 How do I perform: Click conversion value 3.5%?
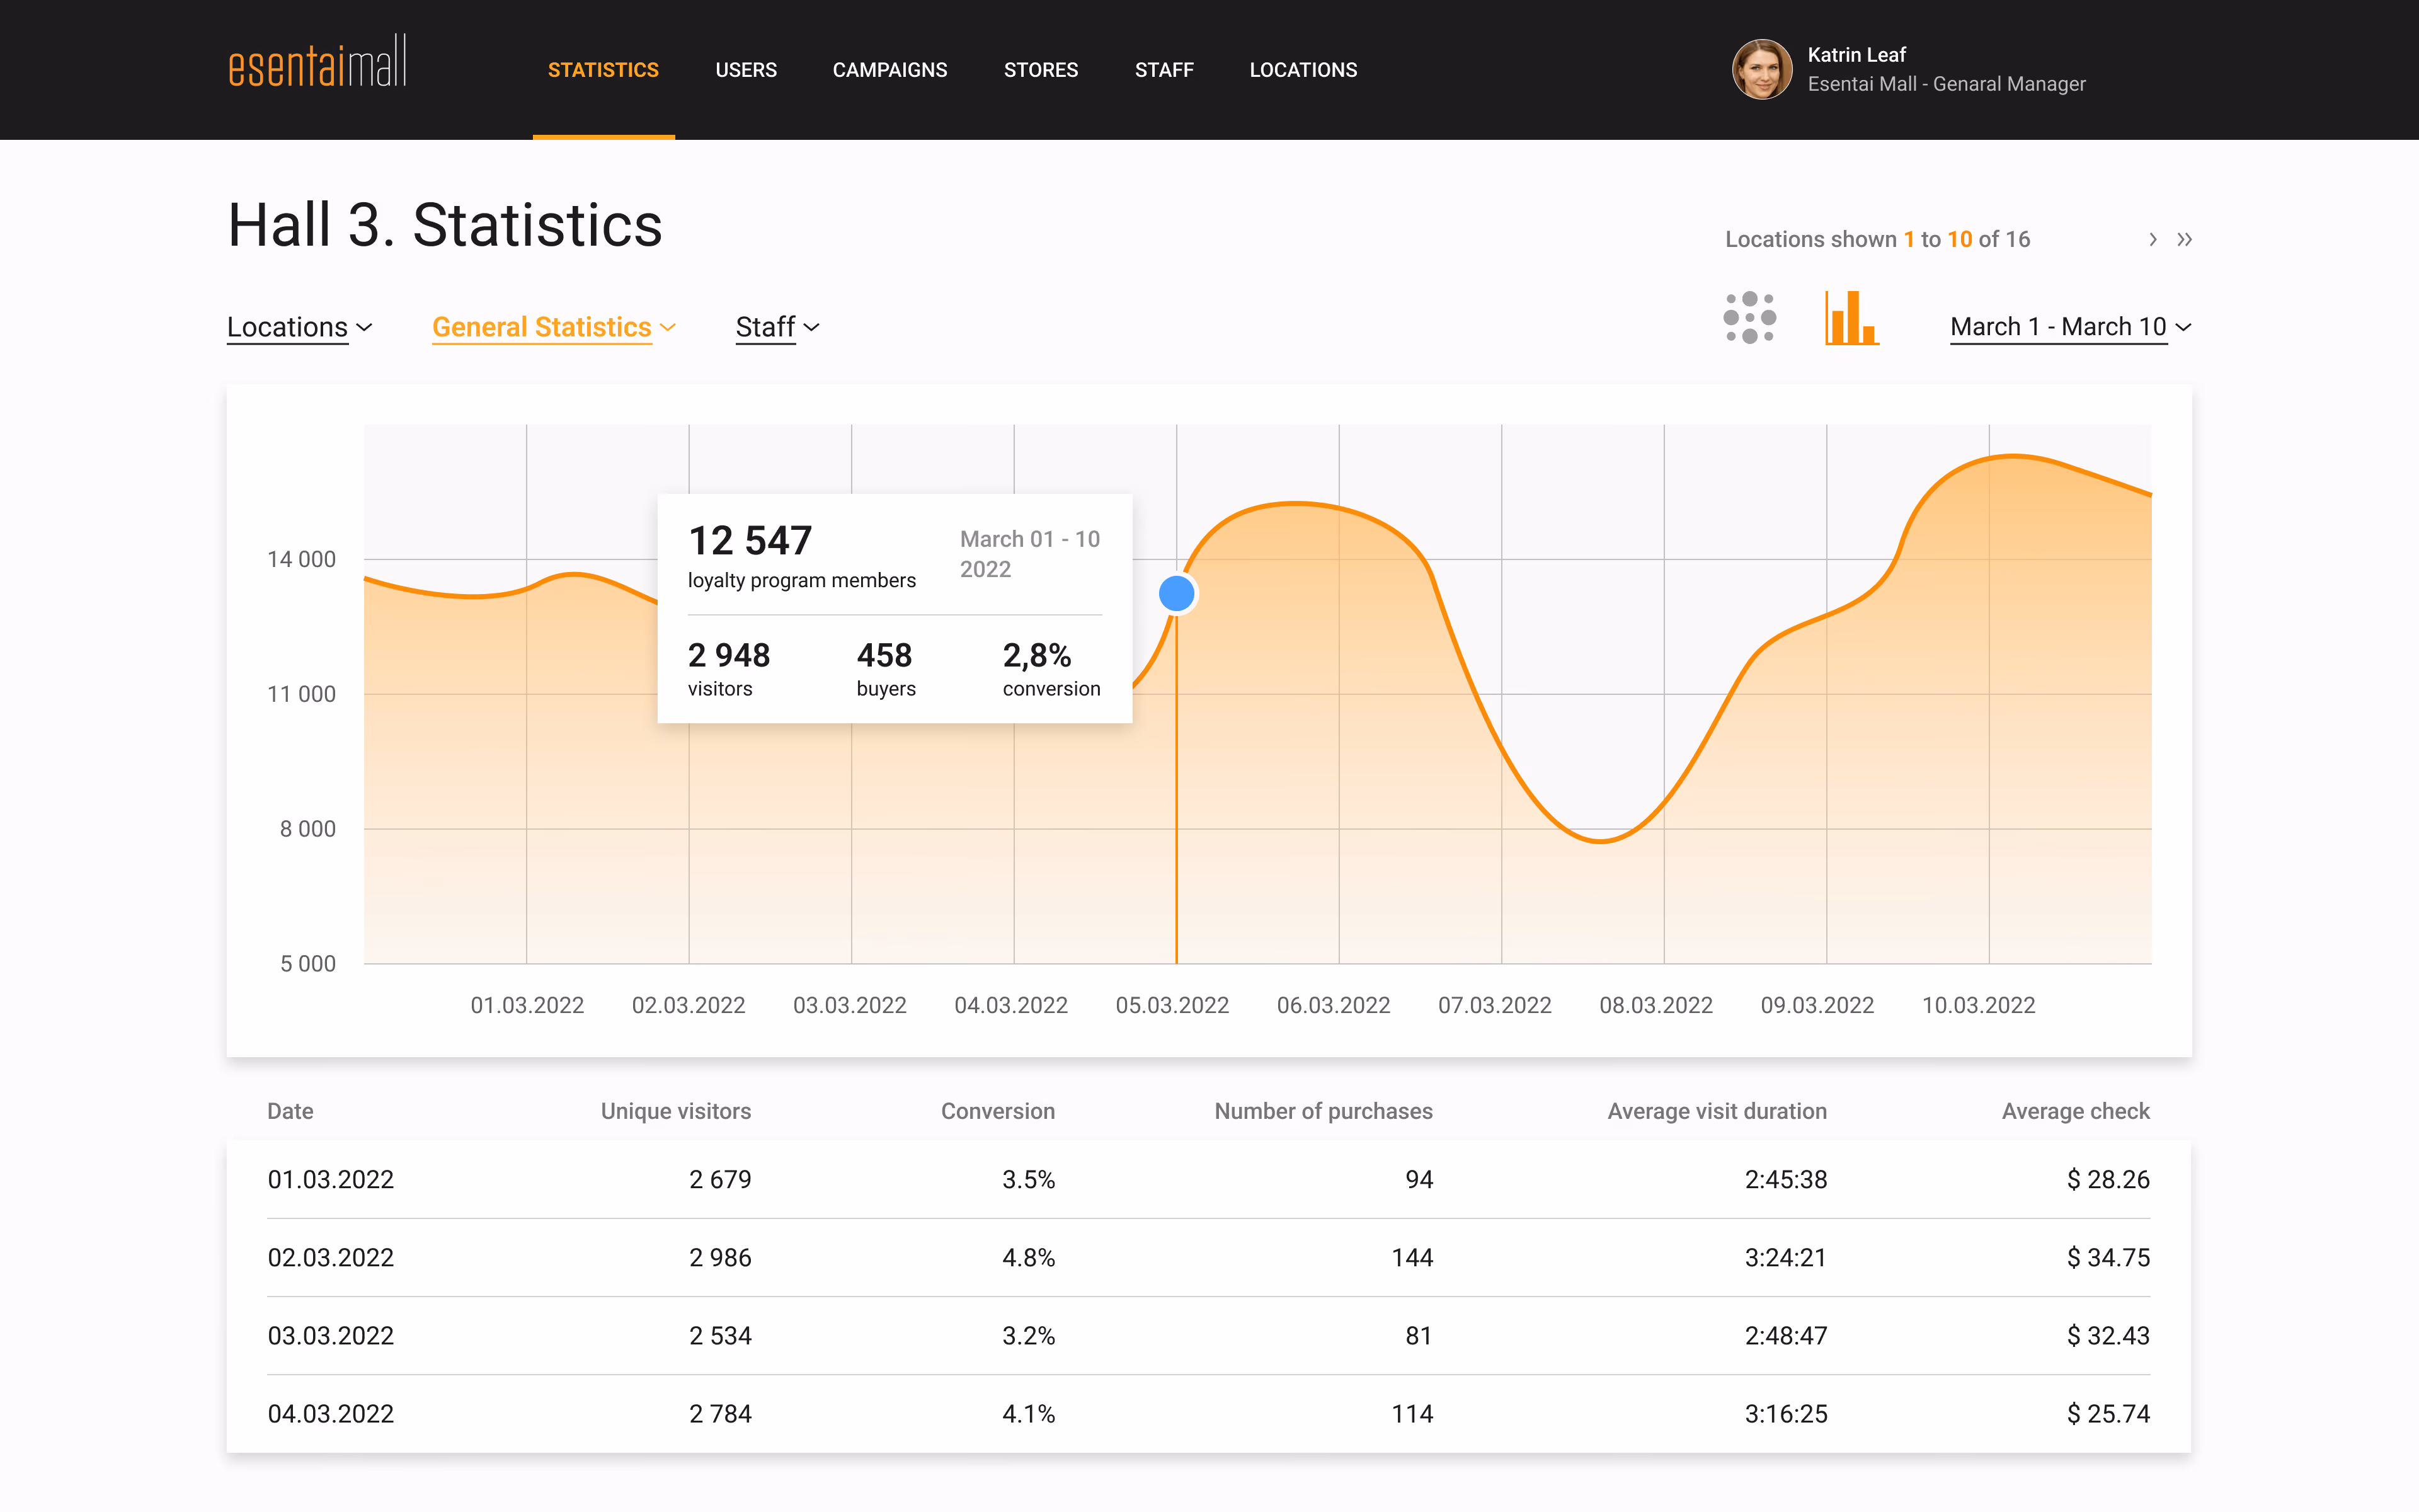point(1029,1179)
